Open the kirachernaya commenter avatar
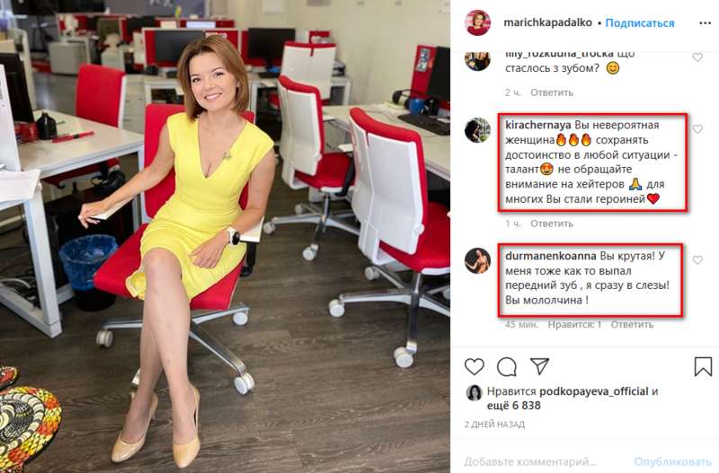The image size is (719, 473). [x=477, y=130]
